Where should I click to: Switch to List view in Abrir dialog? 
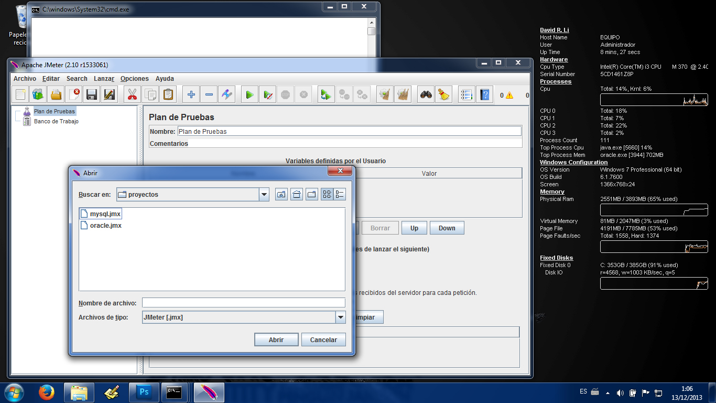[327, 195]
